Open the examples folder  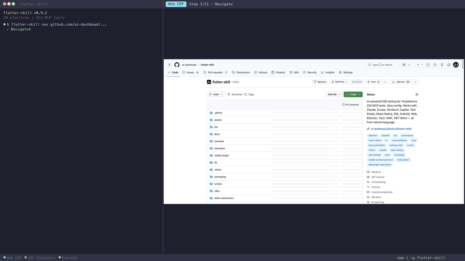[219, 148]
